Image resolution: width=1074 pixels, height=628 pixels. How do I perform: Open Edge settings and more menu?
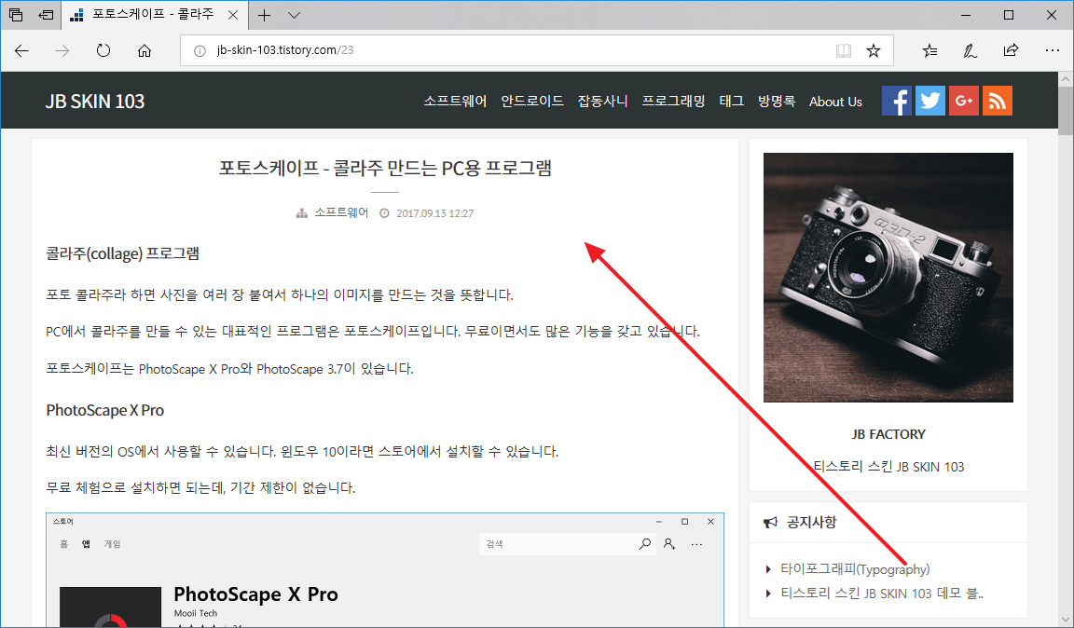tap(1053, 50)
